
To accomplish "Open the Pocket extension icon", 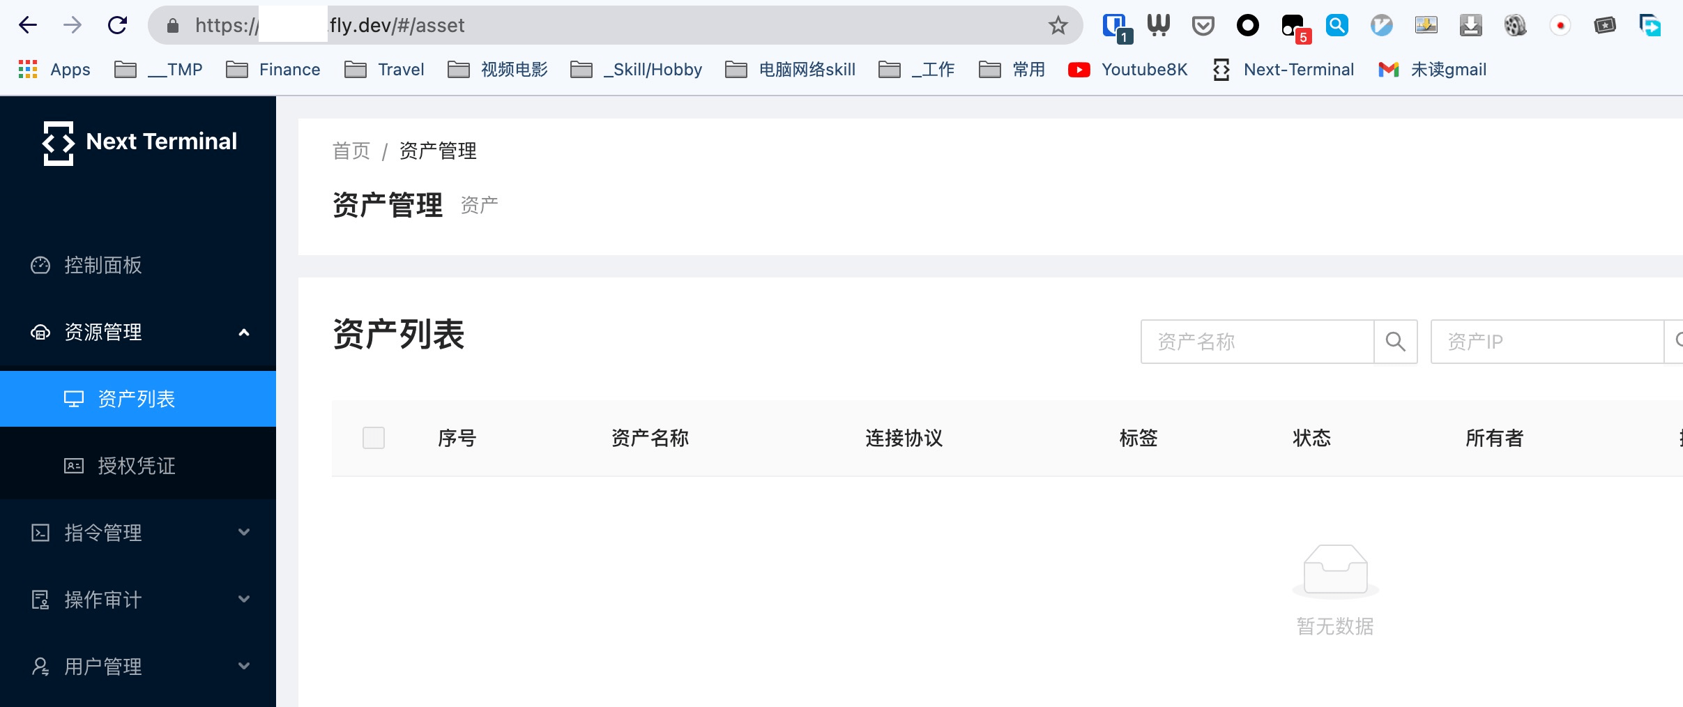I will 1203,26.
